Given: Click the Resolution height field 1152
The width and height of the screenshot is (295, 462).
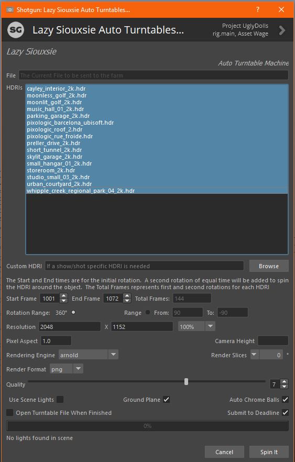Looking at the screenshot, I should 142,326.
